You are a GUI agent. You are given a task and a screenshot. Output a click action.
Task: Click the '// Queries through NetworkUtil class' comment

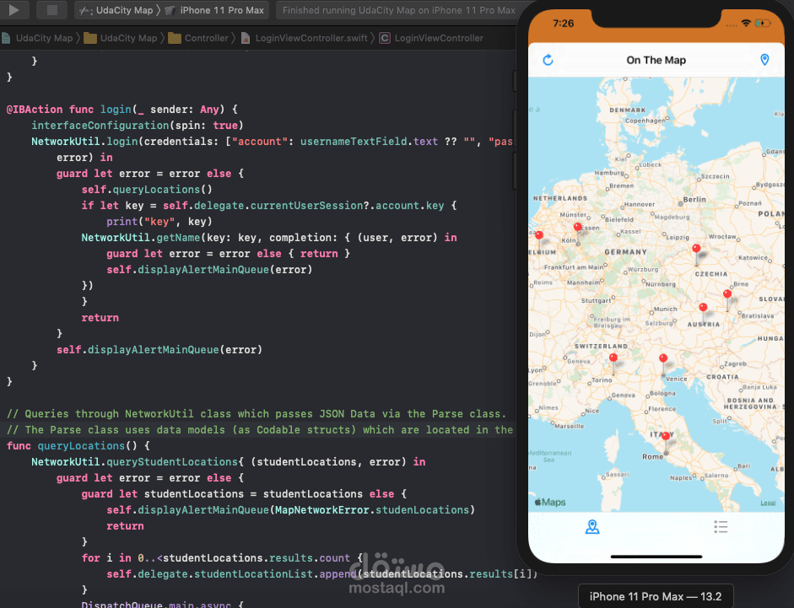point(257,413)
